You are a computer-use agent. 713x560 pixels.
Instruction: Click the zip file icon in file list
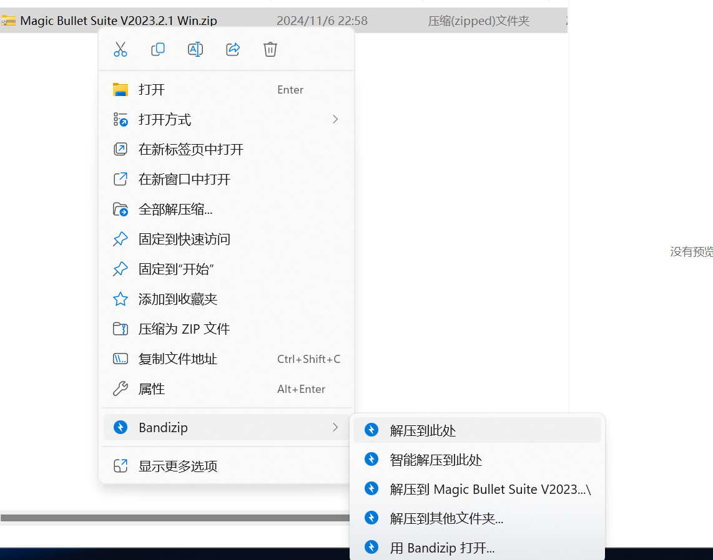click(9, 21)
